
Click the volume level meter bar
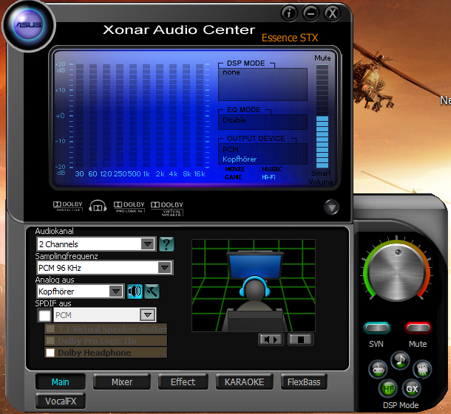coord(322,117)
